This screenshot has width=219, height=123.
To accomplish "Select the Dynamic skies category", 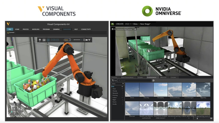I will tap(118, 93).
